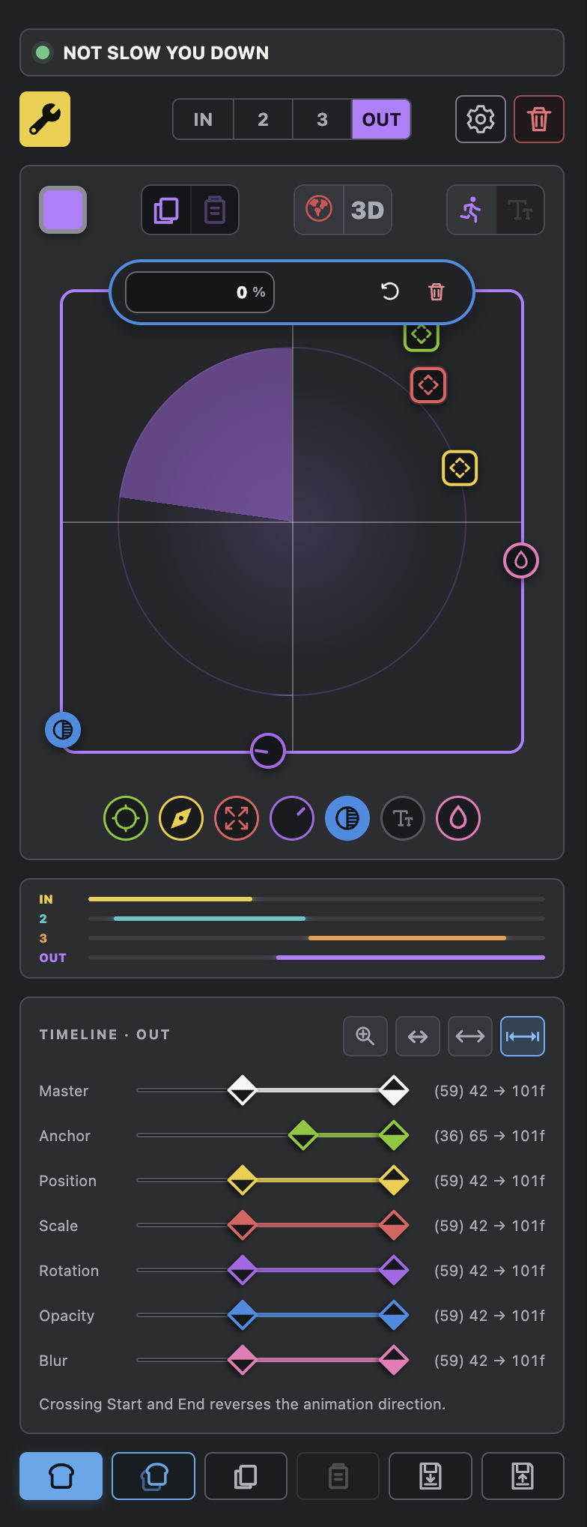Click the copy button in the bottom bar
This screenshot has height=1527, width=587.
pyautogui.click(x=246, y=1476)
